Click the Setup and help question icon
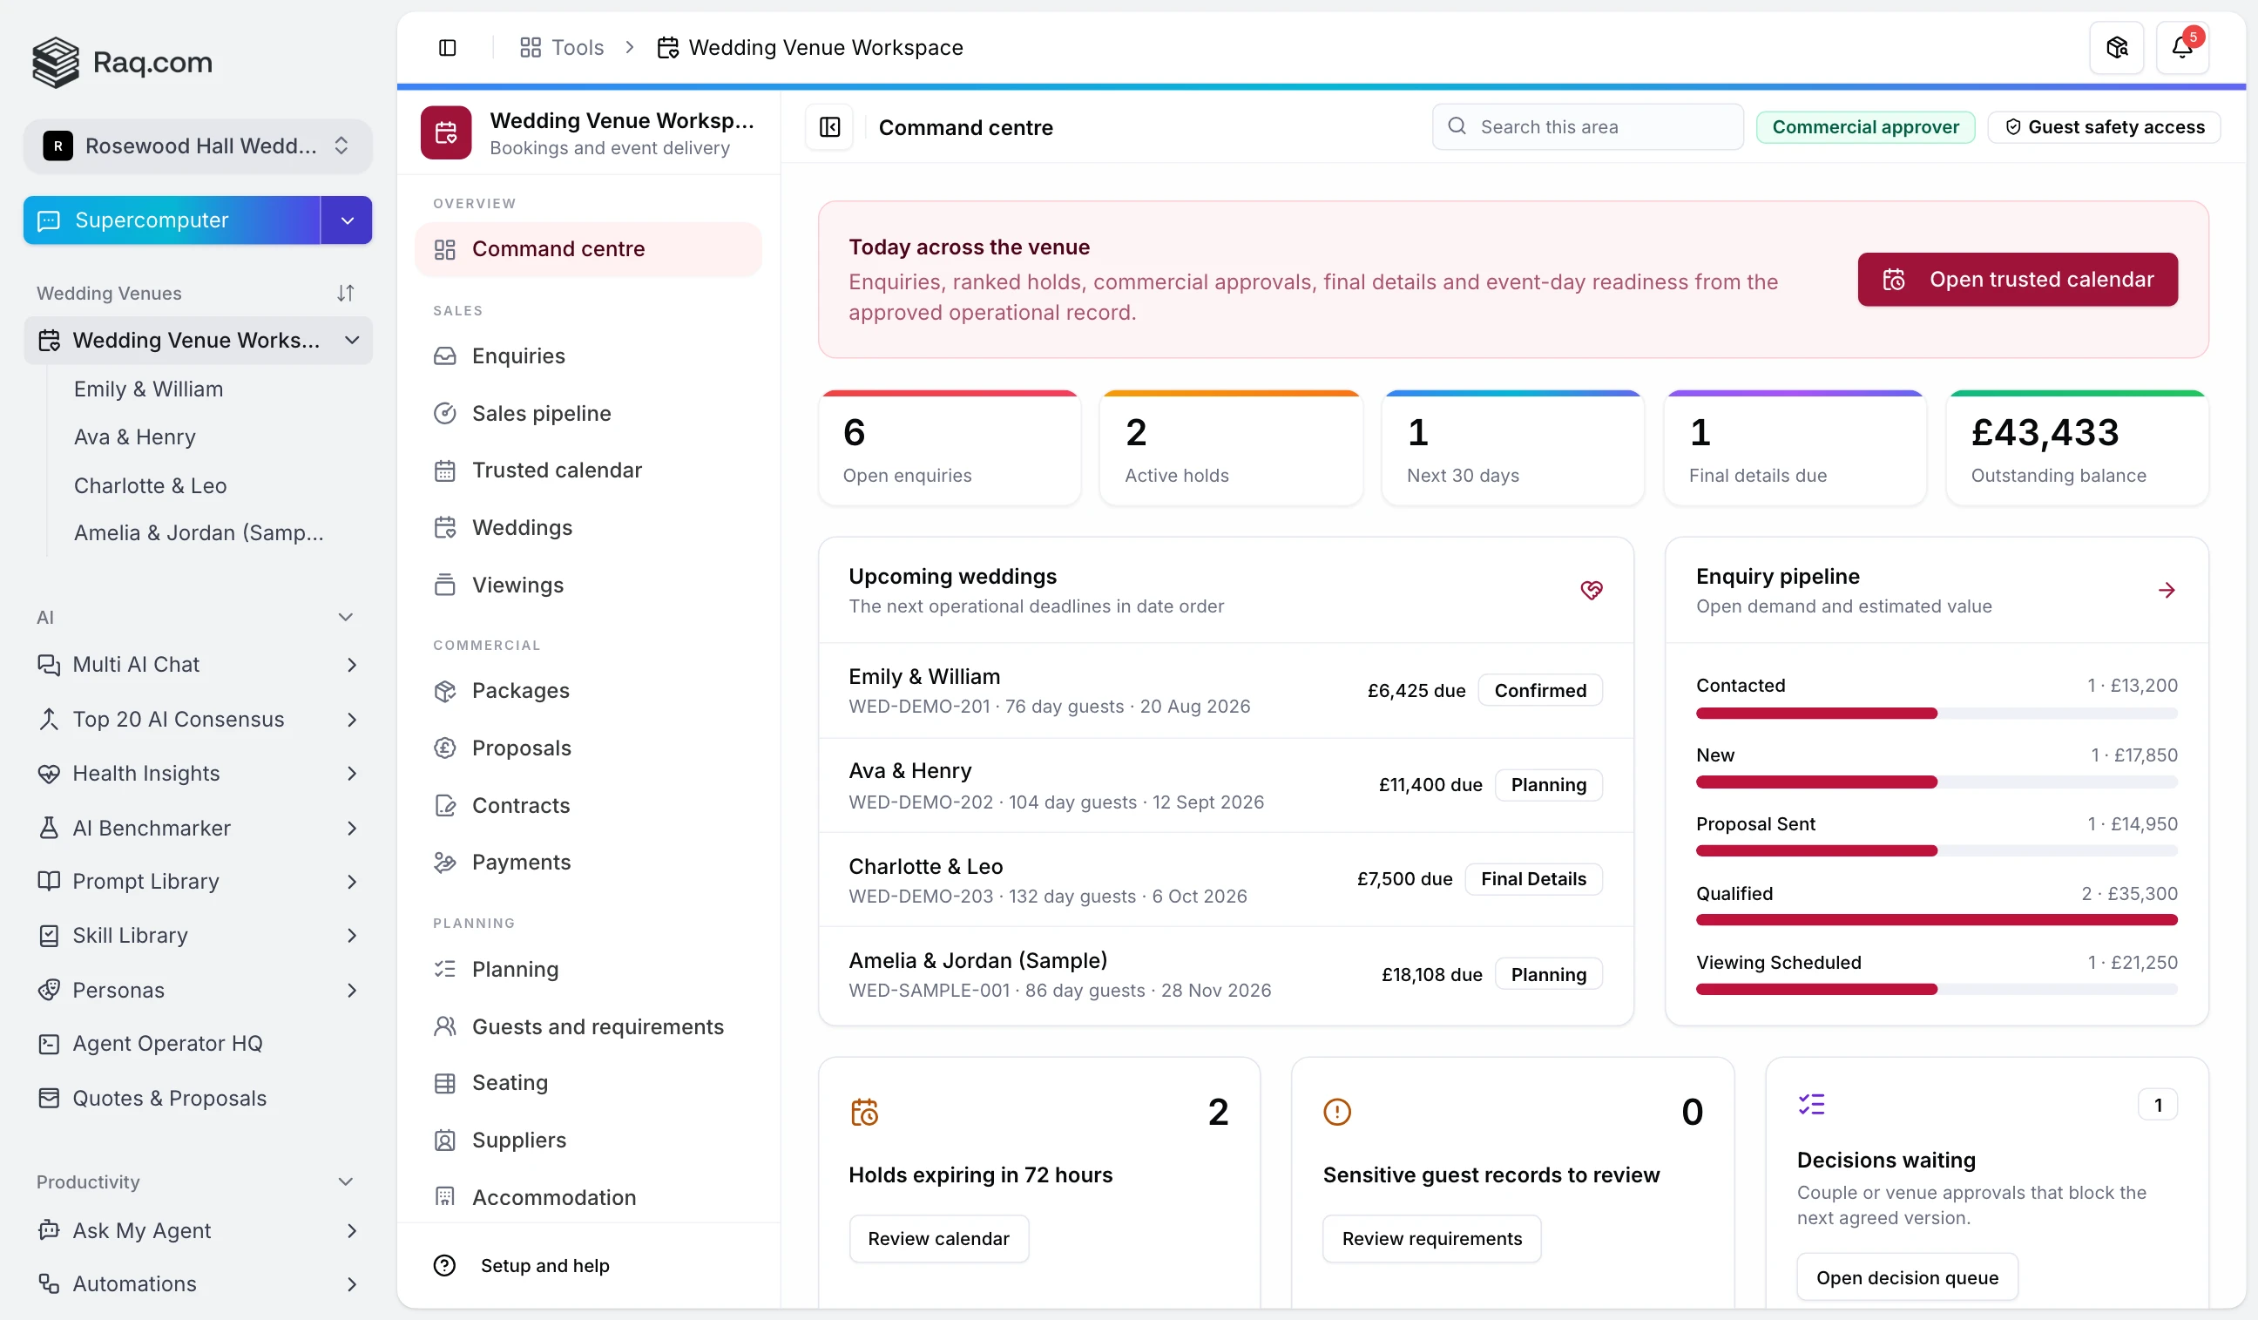 point(444,1264)
